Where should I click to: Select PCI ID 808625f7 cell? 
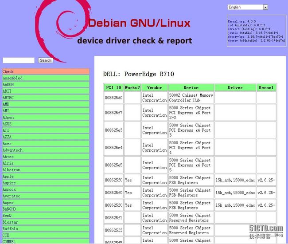113,113
